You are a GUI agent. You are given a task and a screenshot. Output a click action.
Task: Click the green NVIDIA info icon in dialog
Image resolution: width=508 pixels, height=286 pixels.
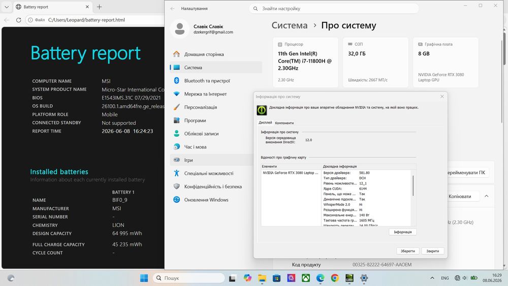click(262, 110)
